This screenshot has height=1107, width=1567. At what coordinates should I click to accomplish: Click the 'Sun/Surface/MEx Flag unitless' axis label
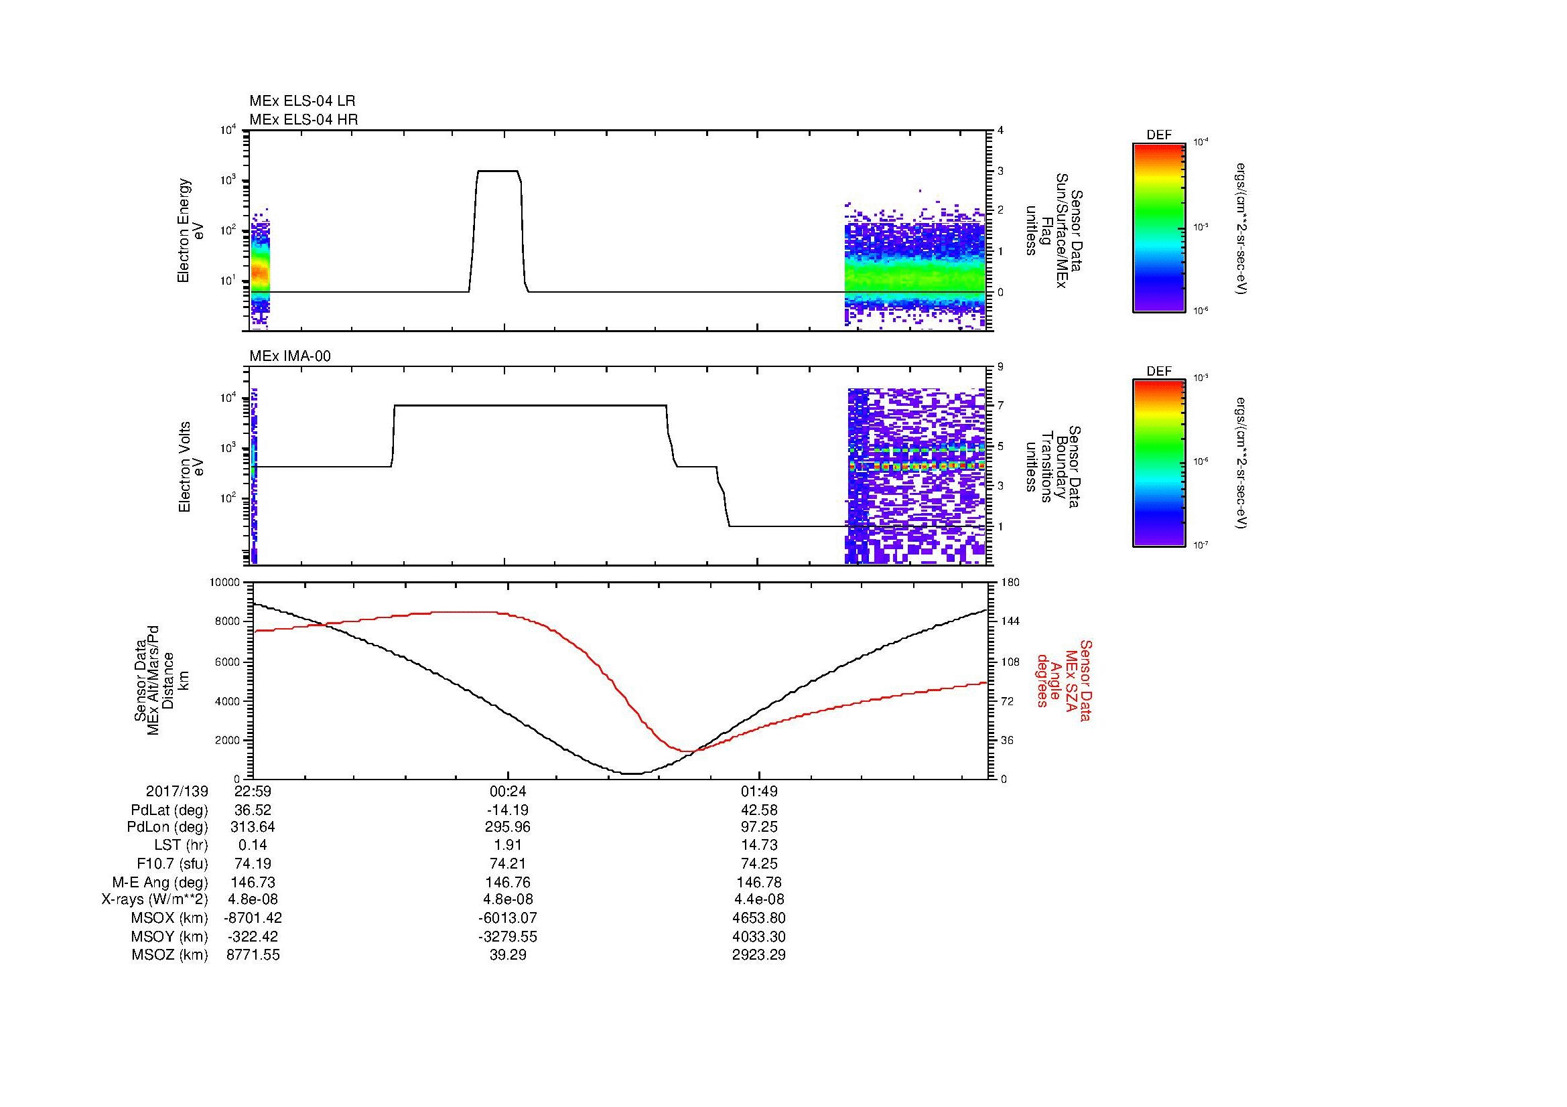coord(1054,231)
